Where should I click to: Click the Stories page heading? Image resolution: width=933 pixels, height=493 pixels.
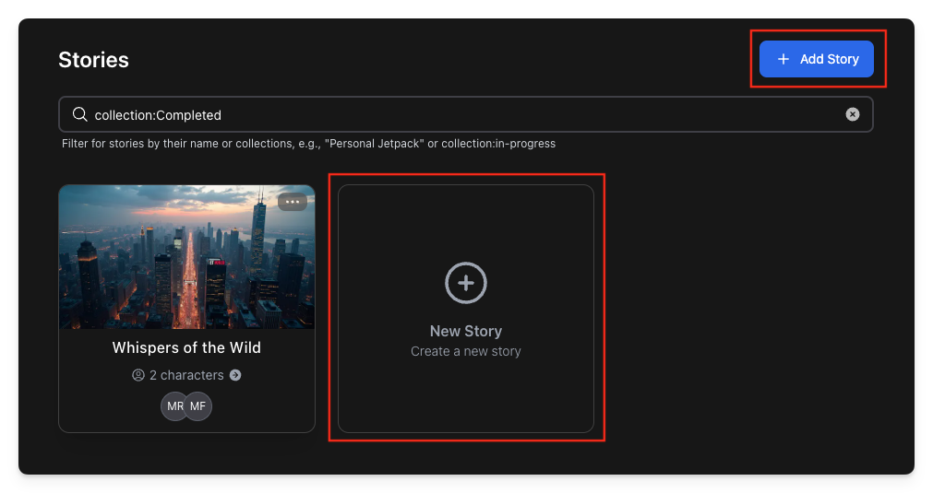tap(93, 60)
